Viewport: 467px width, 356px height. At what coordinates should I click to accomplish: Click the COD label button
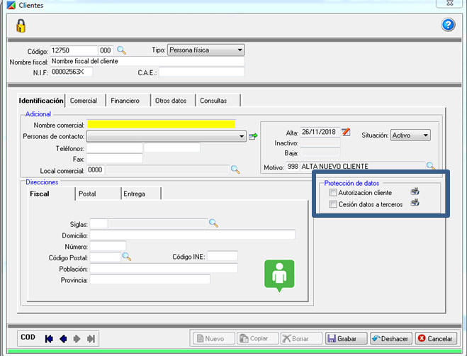point(28,338)
